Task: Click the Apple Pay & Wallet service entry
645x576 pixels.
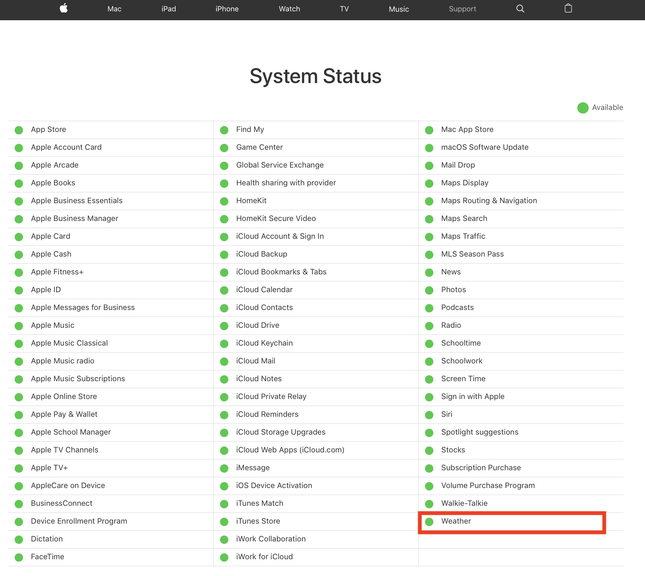Action: [x=64, y=414]
